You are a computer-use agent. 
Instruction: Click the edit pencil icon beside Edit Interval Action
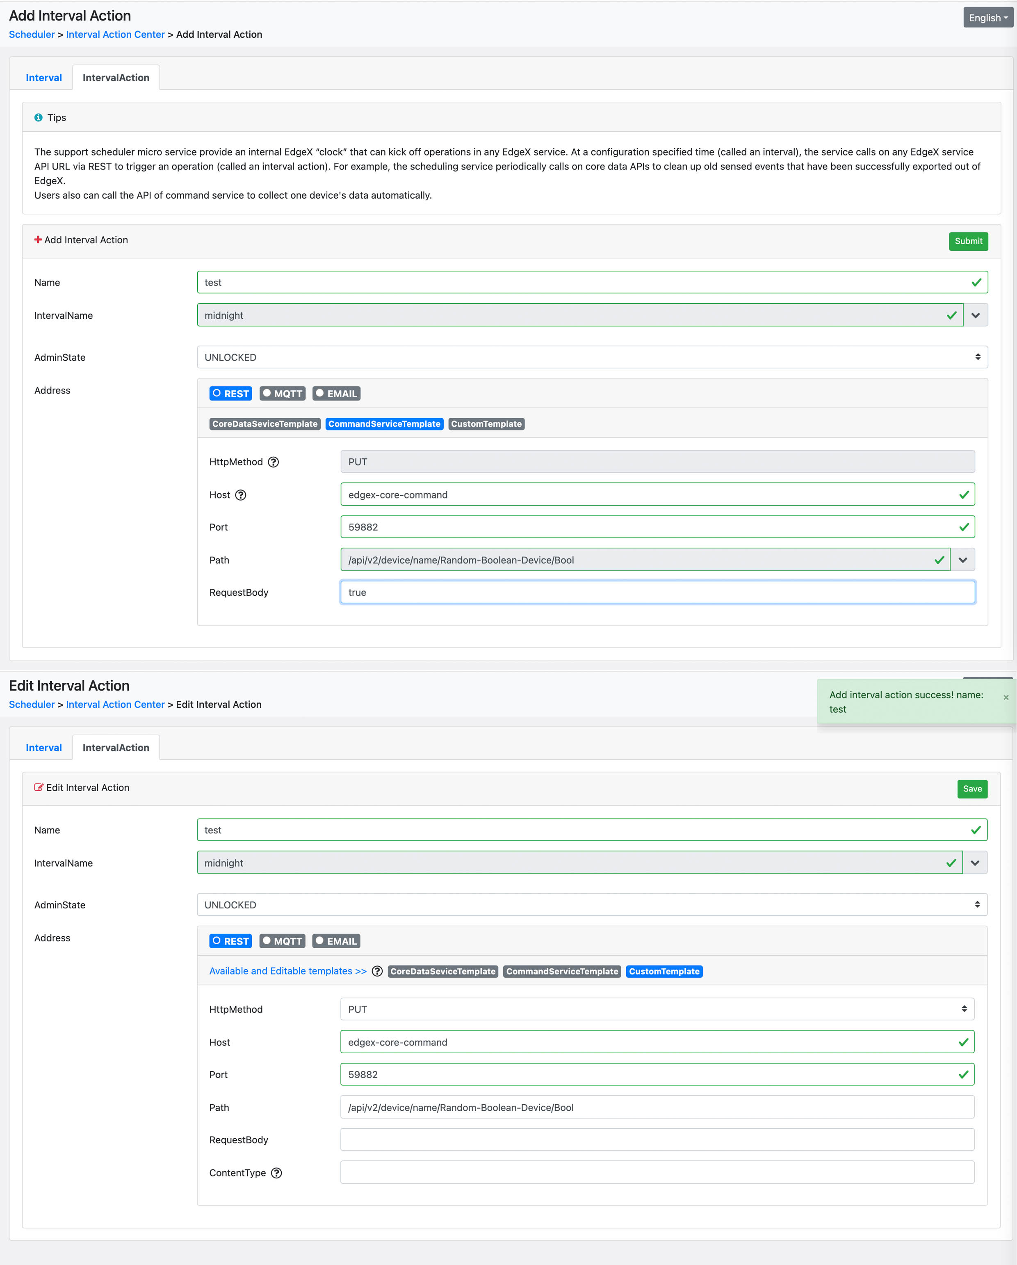[39, 787]
